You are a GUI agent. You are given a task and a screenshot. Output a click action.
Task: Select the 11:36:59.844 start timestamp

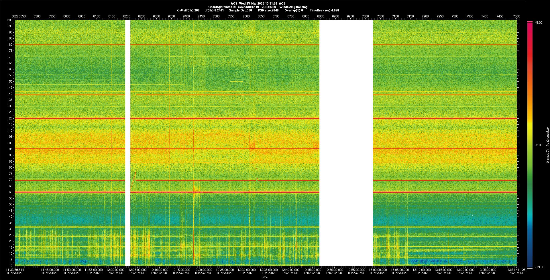point(15,270)
